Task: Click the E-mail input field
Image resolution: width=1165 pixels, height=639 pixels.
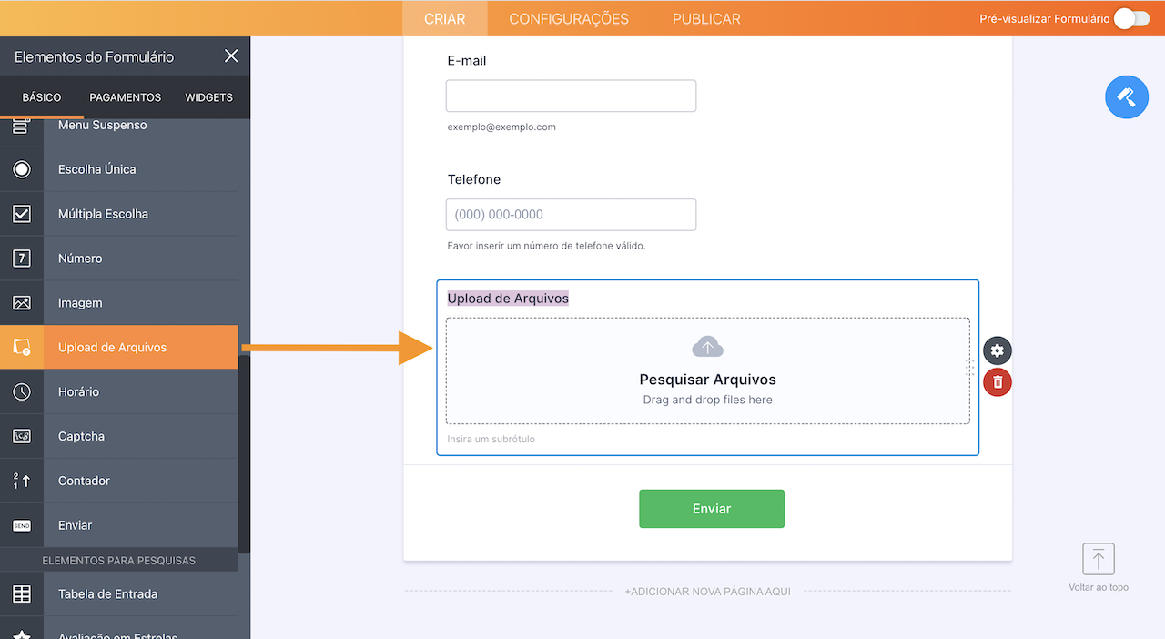Action: tap(571, 96)
